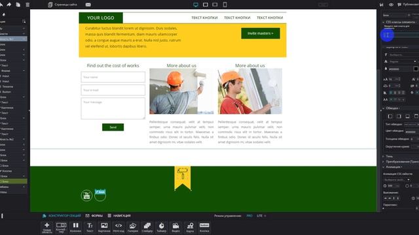Click the tree panel corner select icon
The width and height of the screenshot is (419, 235).
(24, 21)
